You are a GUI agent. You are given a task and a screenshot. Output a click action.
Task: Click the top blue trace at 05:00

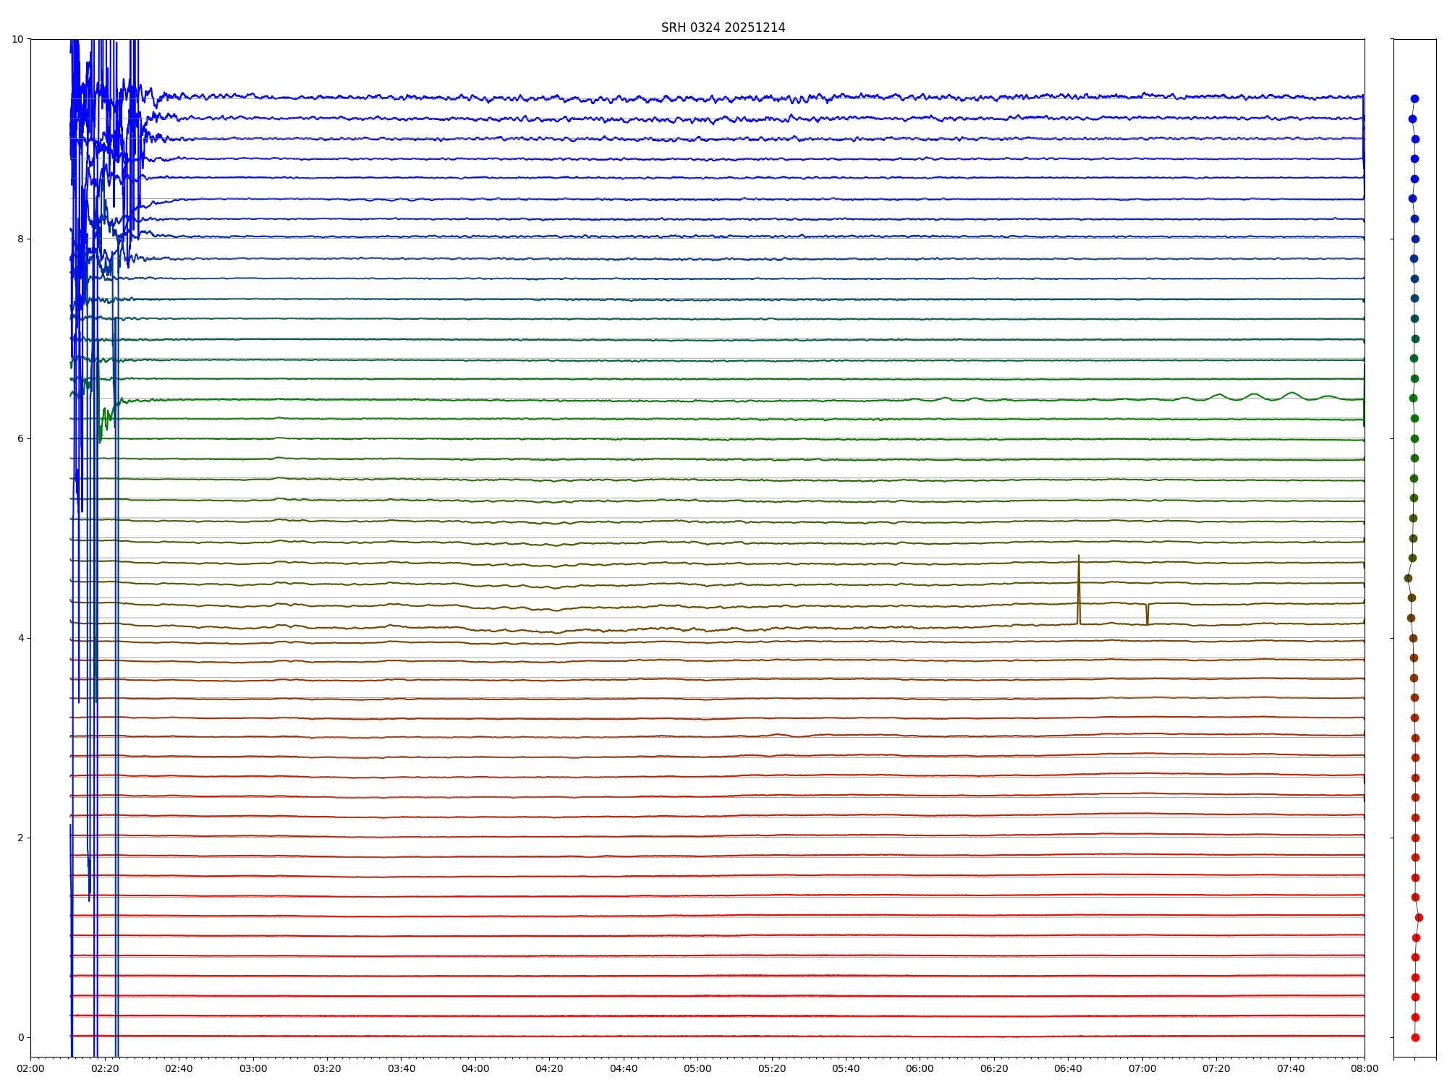pos(698,98)
